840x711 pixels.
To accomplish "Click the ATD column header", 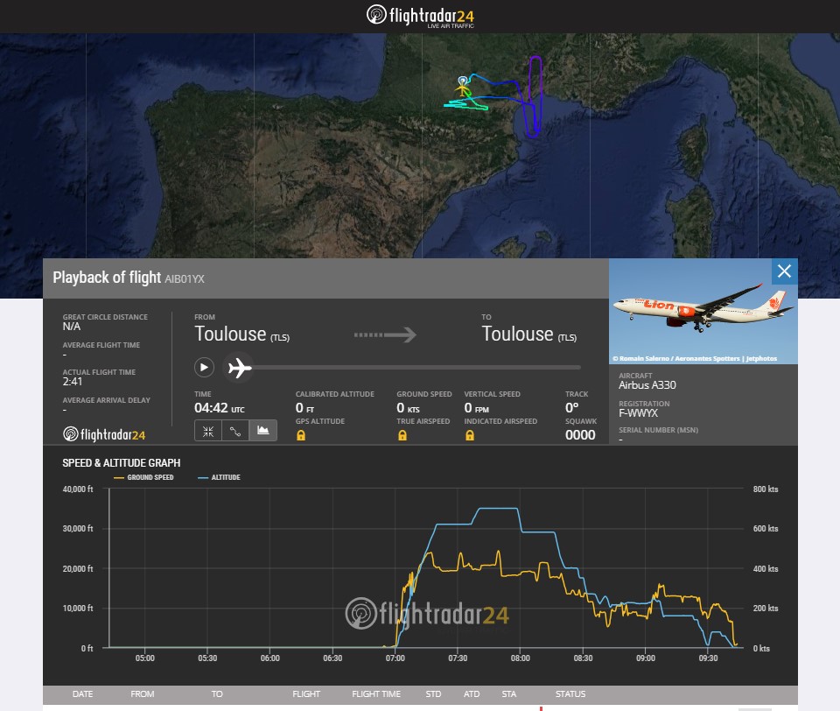I will 472,693.
